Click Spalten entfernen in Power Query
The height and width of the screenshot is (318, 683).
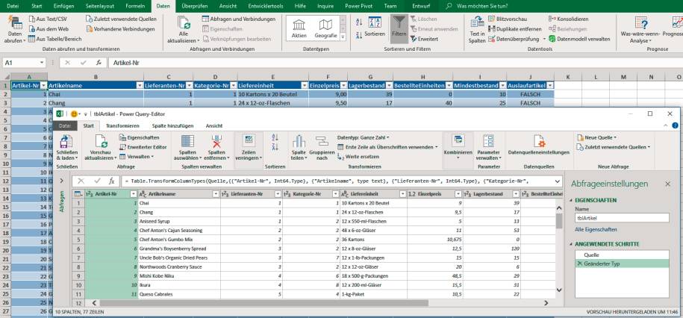coord(216,148)
